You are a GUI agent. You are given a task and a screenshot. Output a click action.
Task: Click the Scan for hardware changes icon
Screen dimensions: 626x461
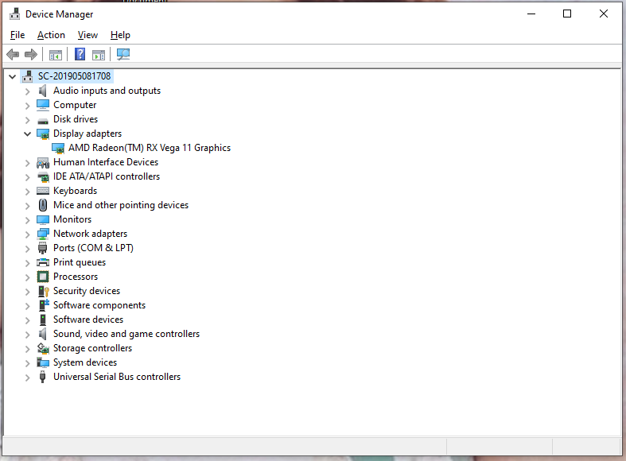pyautogui.click(x=123, y=54)
